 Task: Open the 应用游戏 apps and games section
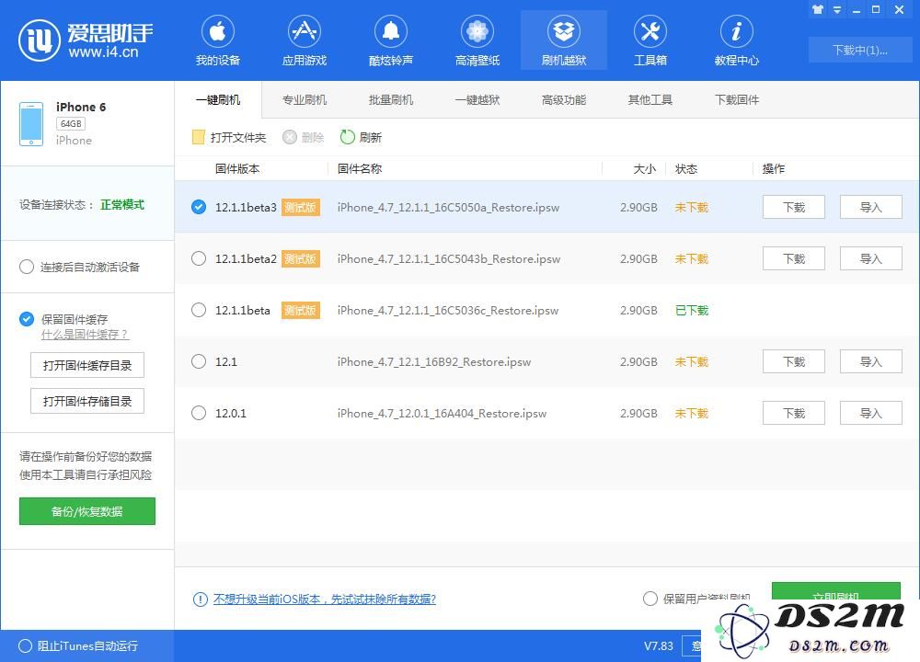coord(304,41)
